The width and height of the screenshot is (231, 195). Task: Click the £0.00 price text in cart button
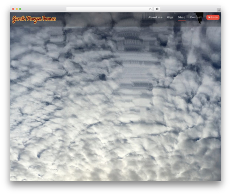[x=214, y=18]
